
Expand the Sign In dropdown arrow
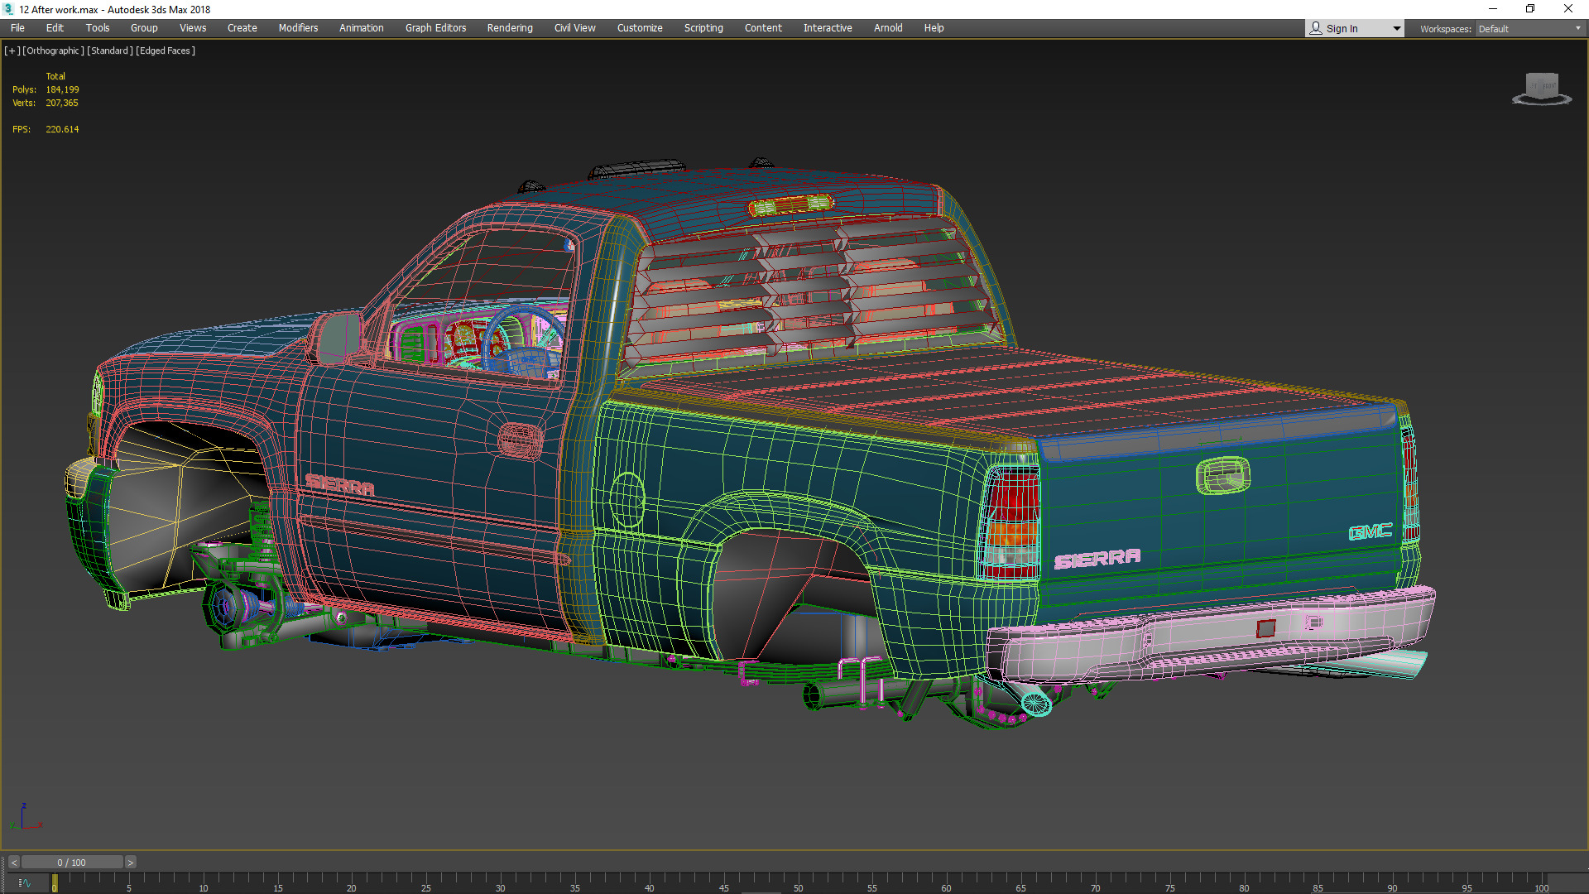(x=1396, y=28)
